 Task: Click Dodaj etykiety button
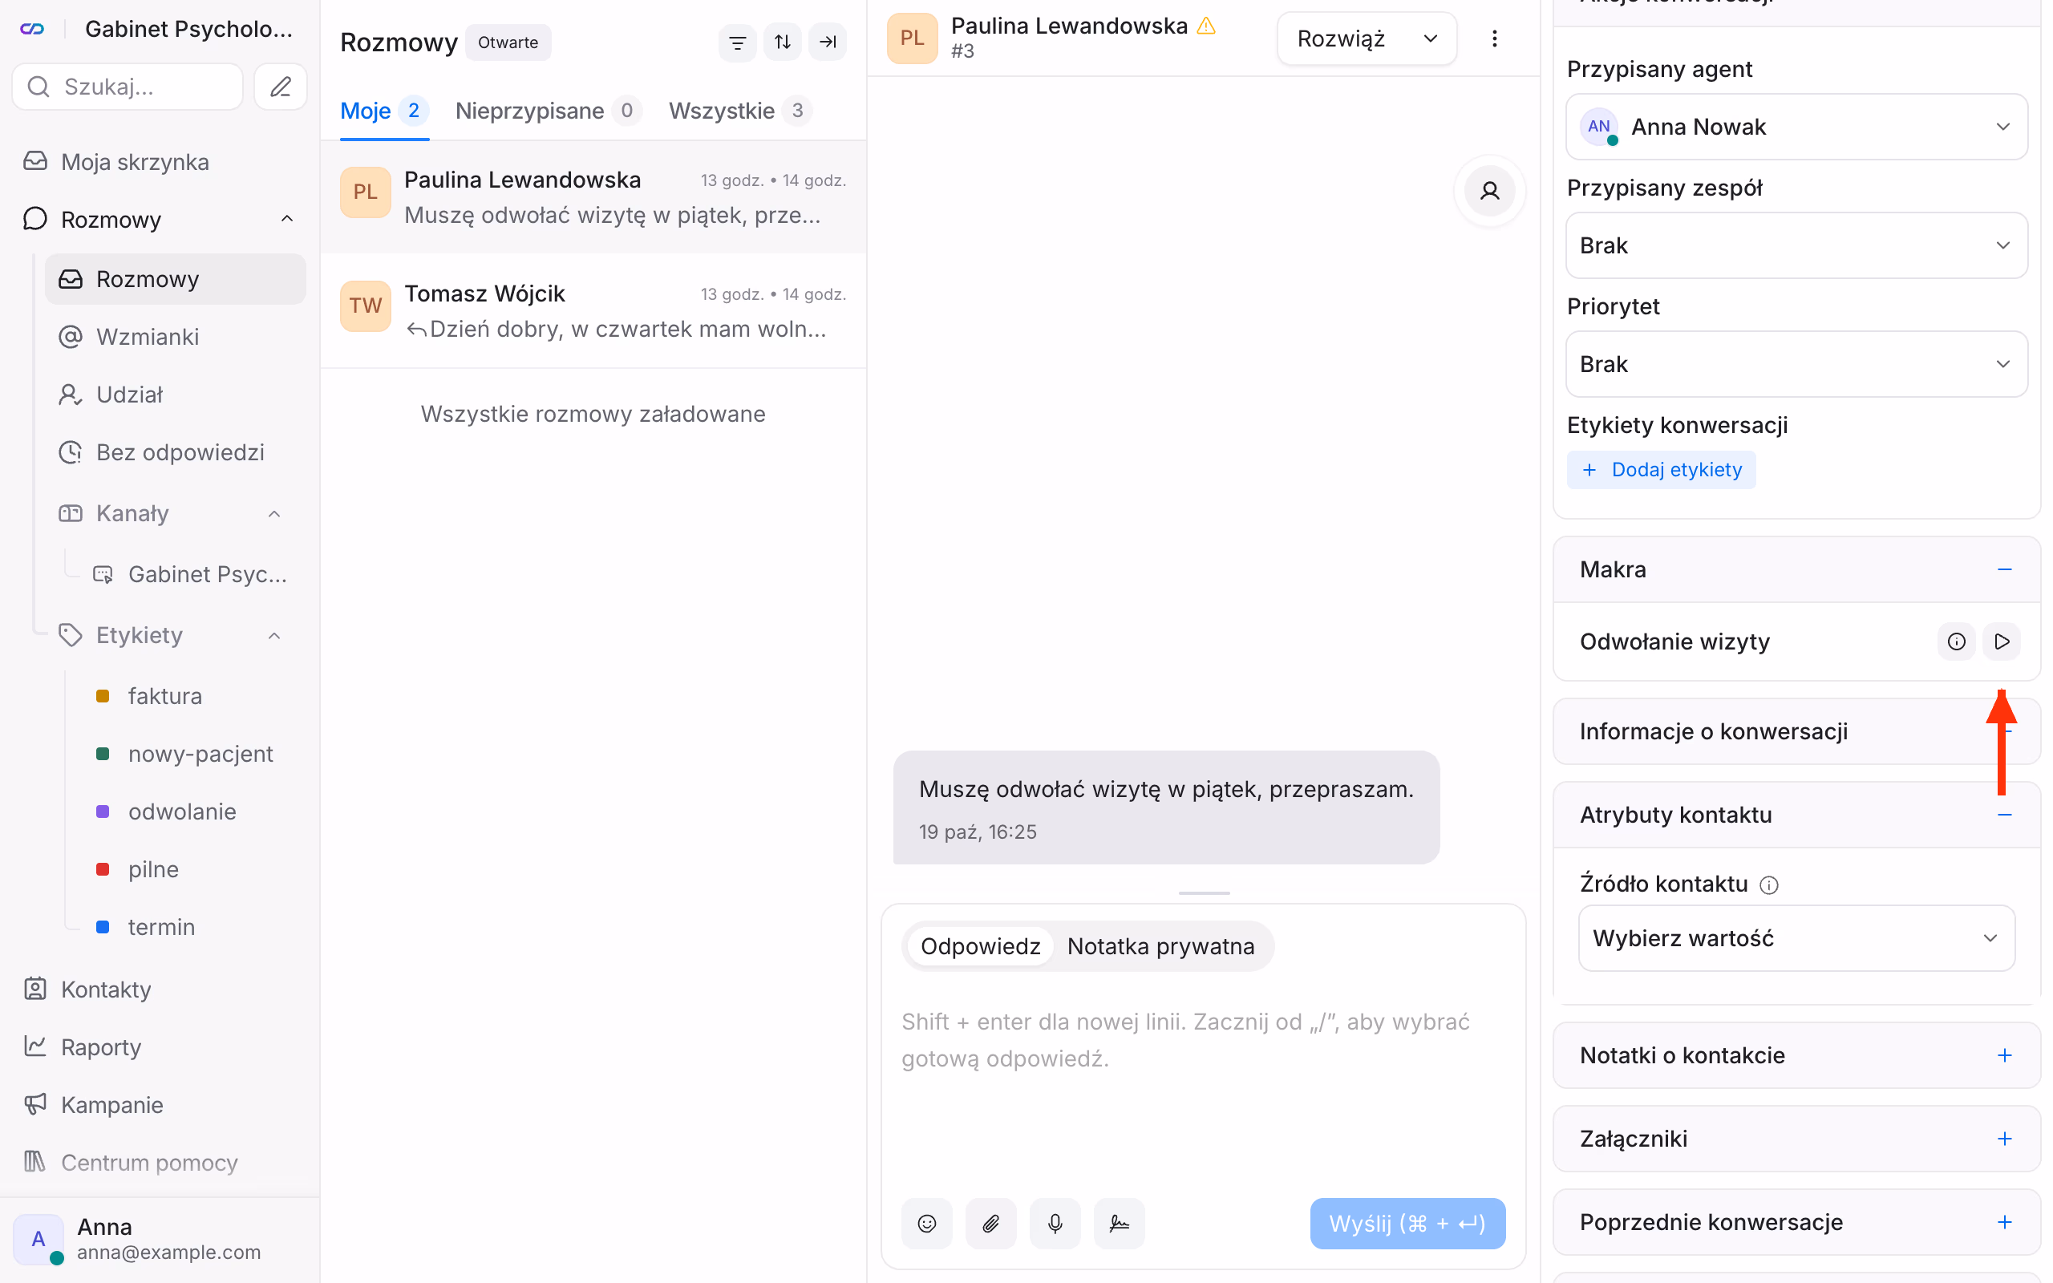pyautogui.click(x=1661, y=469)
